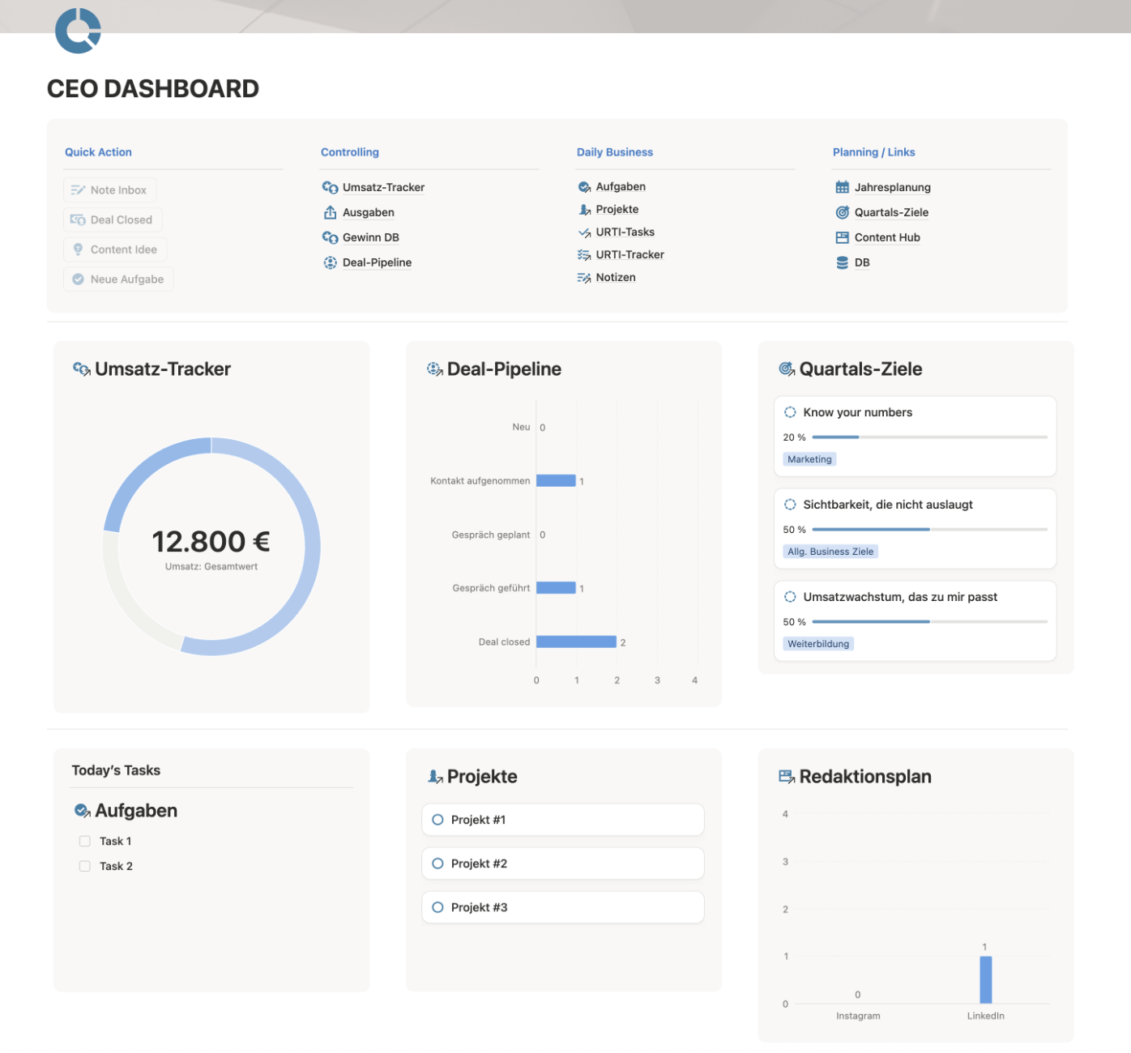Screen dimensions: 1131x1053
Task: Click the Neue Aufgabe checkmark icon
Action: pos(78,279)
